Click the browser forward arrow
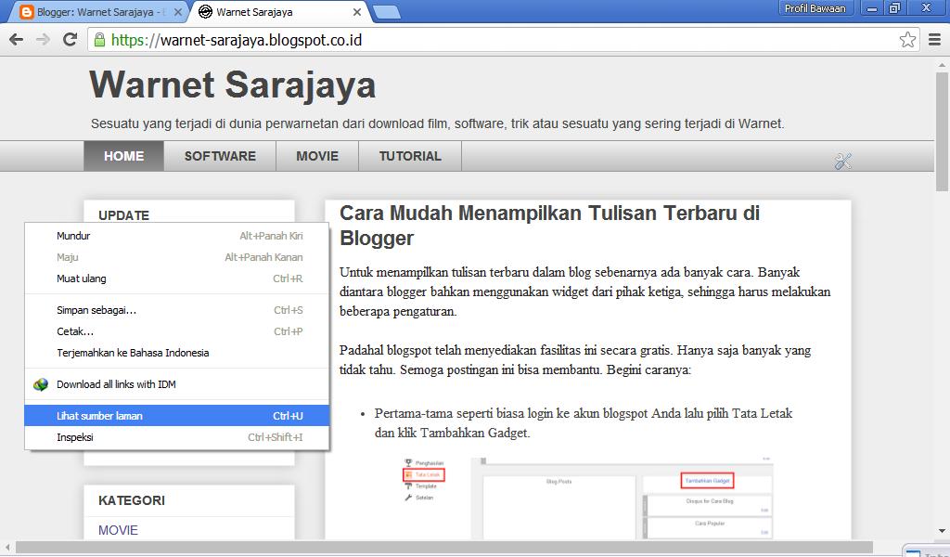950x557 pixels. pos(43,40)
